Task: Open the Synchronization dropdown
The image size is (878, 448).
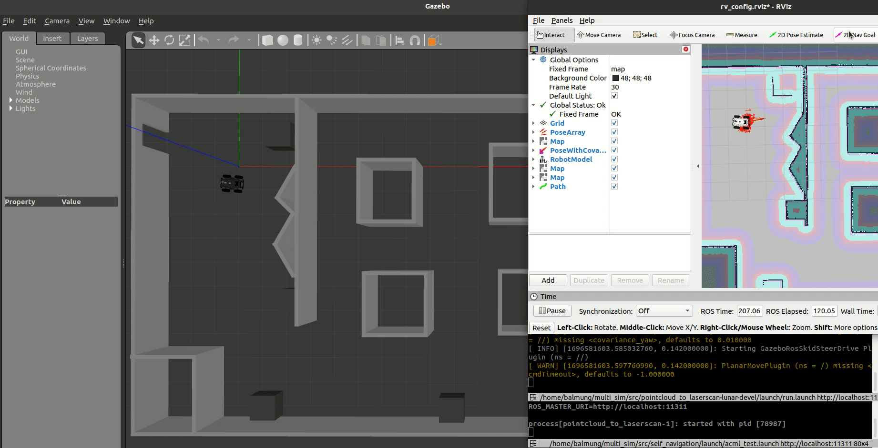Action: [664, 311]
